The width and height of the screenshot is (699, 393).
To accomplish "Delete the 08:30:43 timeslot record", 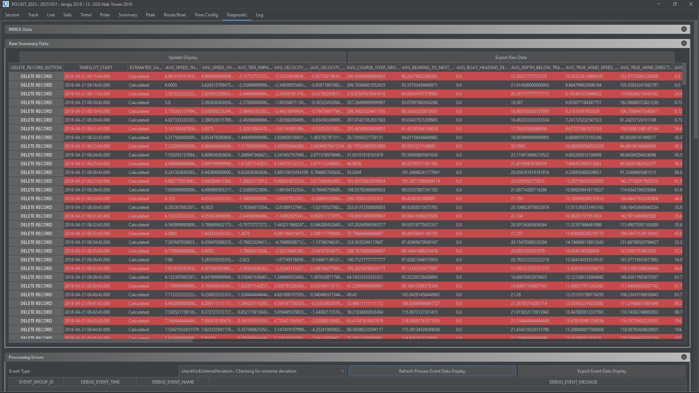I will click(x=36, y=207).
